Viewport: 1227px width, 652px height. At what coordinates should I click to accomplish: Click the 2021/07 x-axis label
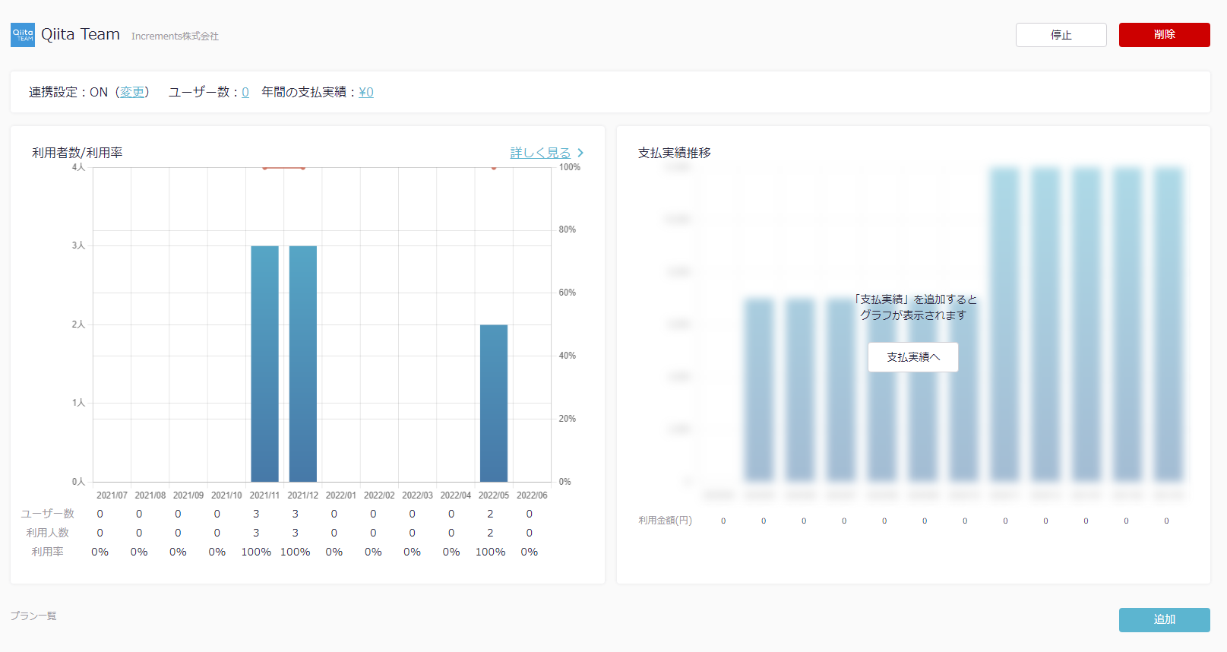(x=112, y=495)
